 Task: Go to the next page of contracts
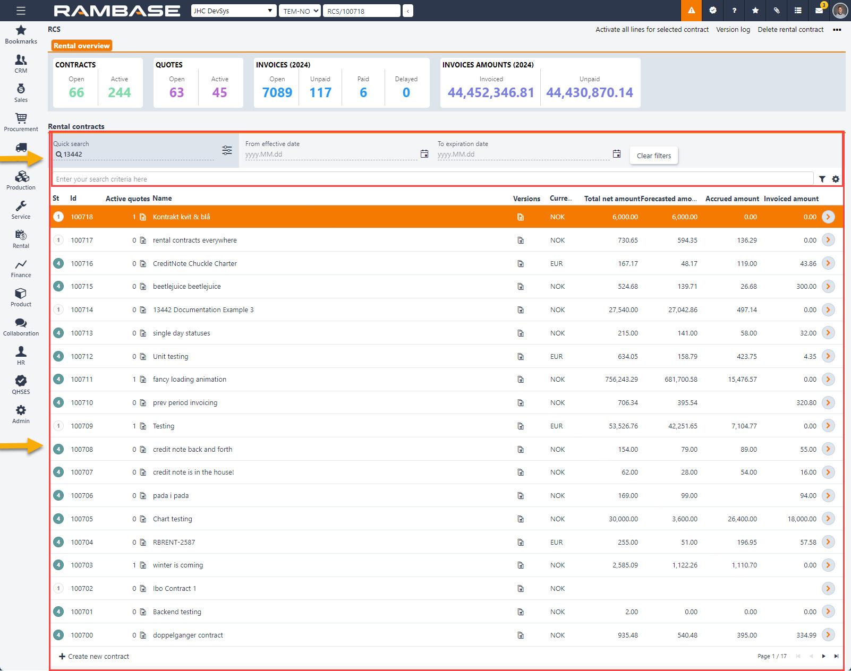[x=823, y=657]
